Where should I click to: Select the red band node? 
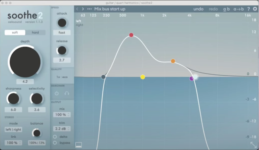pos(131,35)
